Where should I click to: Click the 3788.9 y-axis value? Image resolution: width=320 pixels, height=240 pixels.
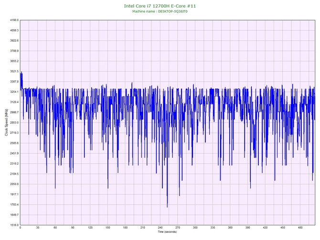(14, 51)
